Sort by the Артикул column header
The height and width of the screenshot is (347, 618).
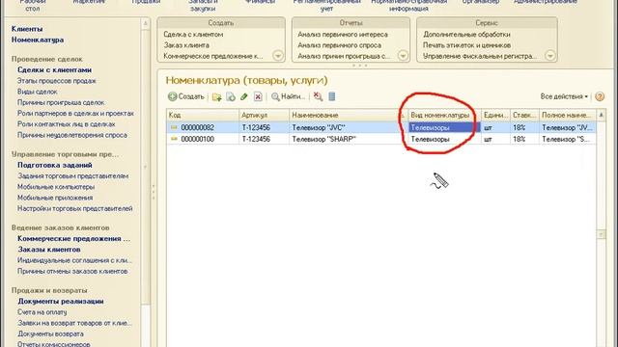point(264,115)
